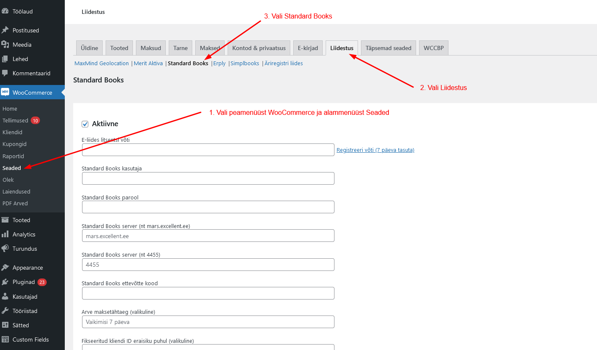The width and height of the screenshot is (597, 350).
Task: Focus the Standard Books parool field
Action: pyautogui.click(x=208, y=207)
